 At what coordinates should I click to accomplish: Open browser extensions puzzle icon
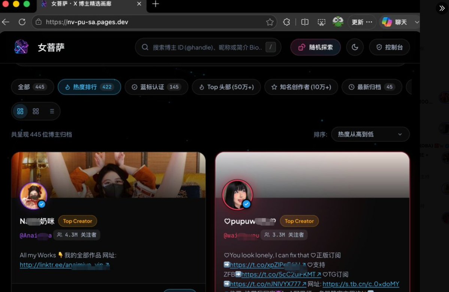(x=286, y=22)
